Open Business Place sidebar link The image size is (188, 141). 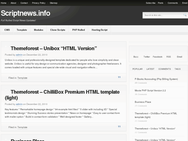point(143,102)
